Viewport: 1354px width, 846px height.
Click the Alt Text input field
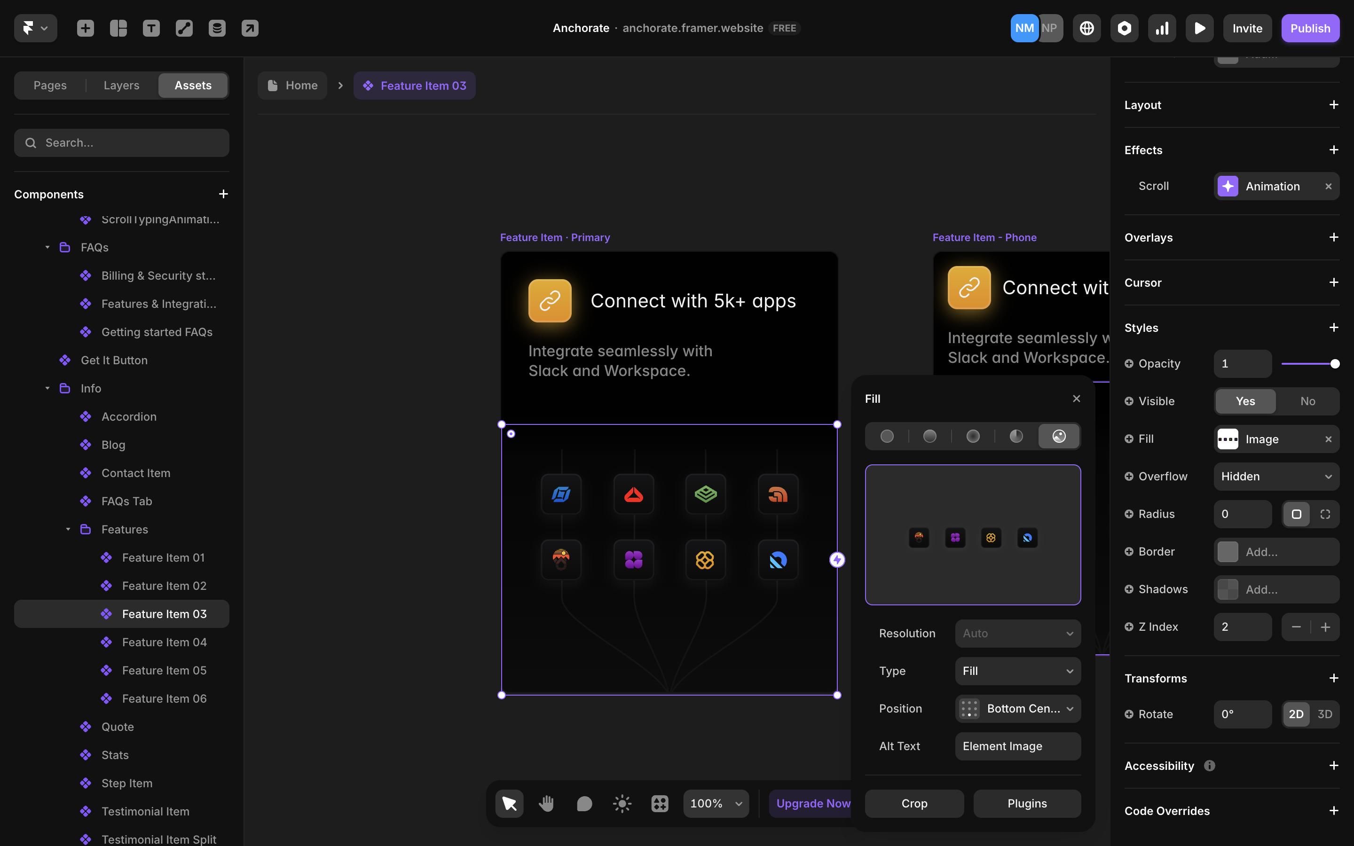tap(1017, 746)
